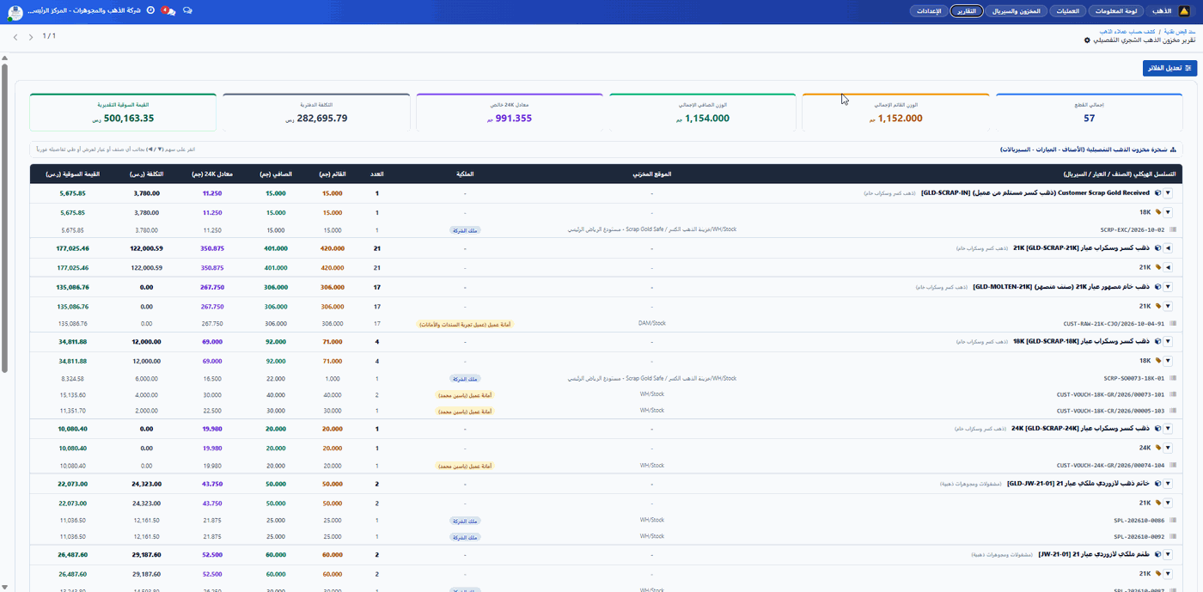Click cube icon on the GLD-MOLTEN-21K row
1203x592 pixels.
click(1157, 287)
